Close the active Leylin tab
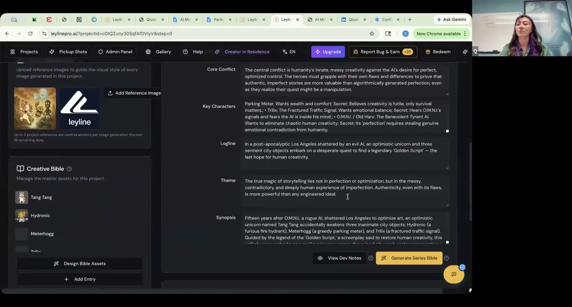Screen dimensions: 572x307 click(x=297, y=20)
